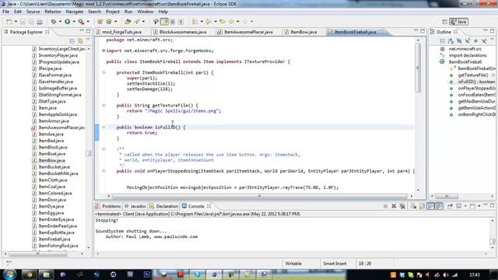Image resolution: width=498 pixels, height=280 pixels.
Task: Click editor vertical scrollbar thumb
Action: [418, 68]
